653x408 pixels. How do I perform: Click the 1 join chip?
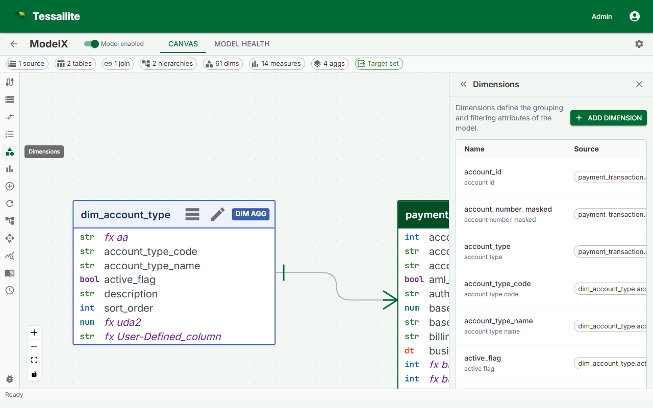coord(118,64)
